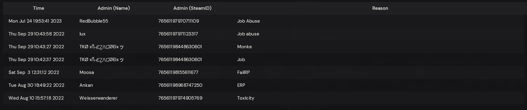Sort by the Time column header
The image size is (527, 110).
coord(38,8)
